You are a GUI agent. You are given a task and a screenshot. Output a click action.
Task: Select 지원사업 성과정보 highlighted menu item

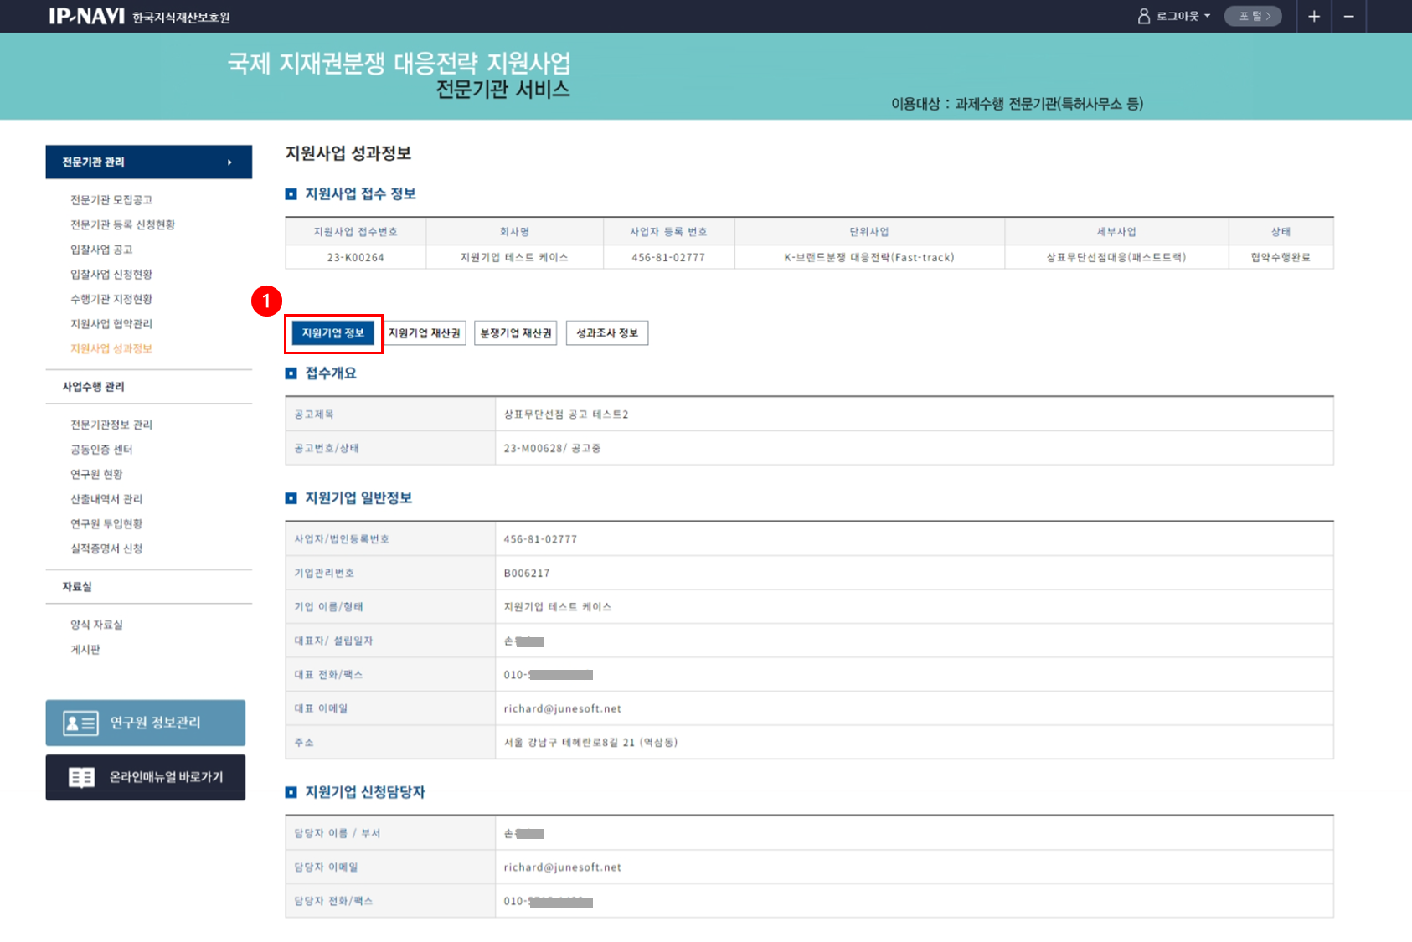coord(111,349)
